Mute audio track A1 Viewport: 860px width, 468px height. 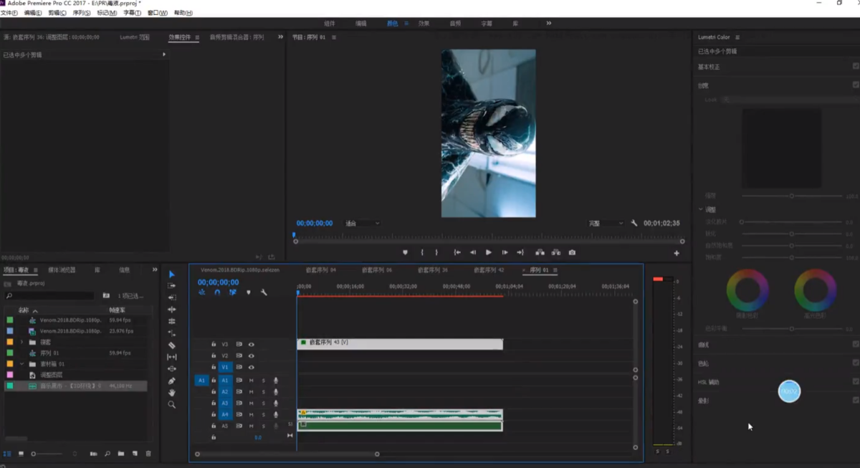251,381
